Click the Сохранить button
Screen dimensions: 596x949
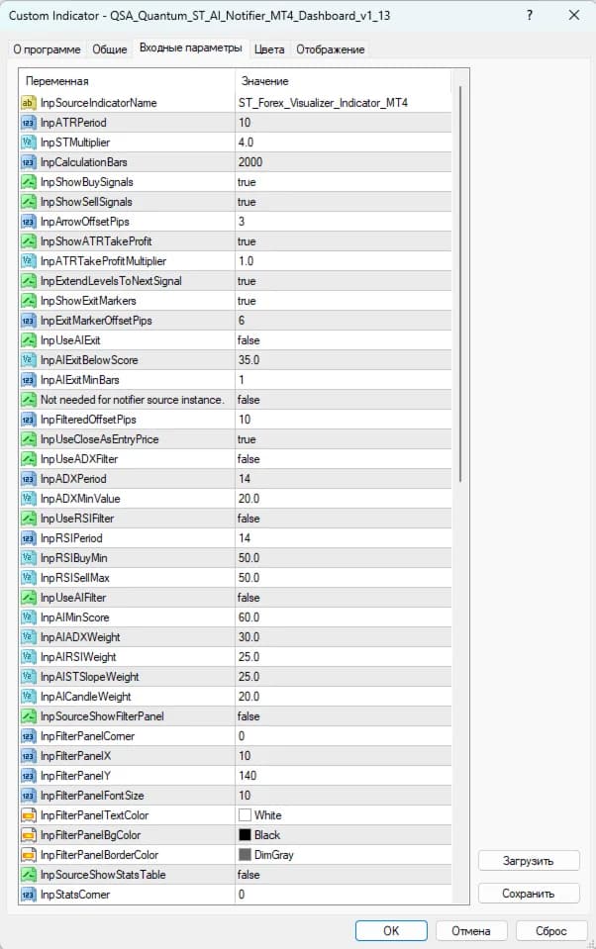(x=528, y=894)
